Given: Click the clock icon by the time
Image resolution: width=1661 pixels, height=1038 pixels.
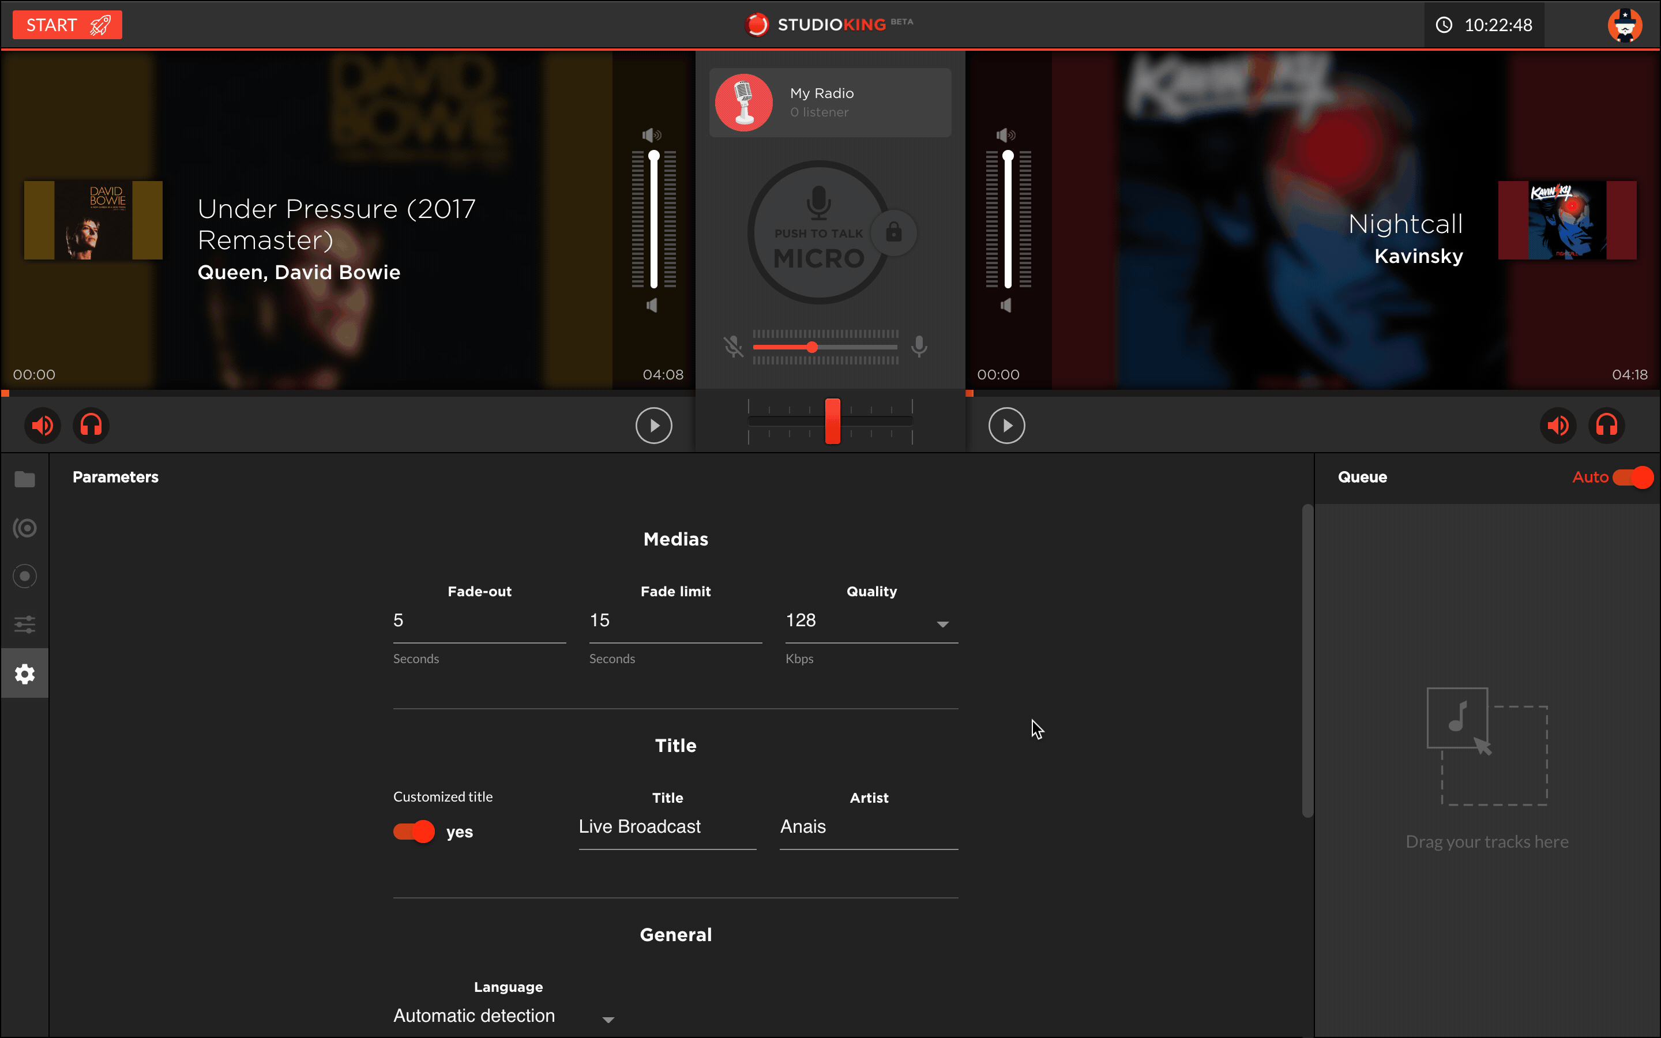Looking at the screenshot, I should click(x=1444, y=25).
